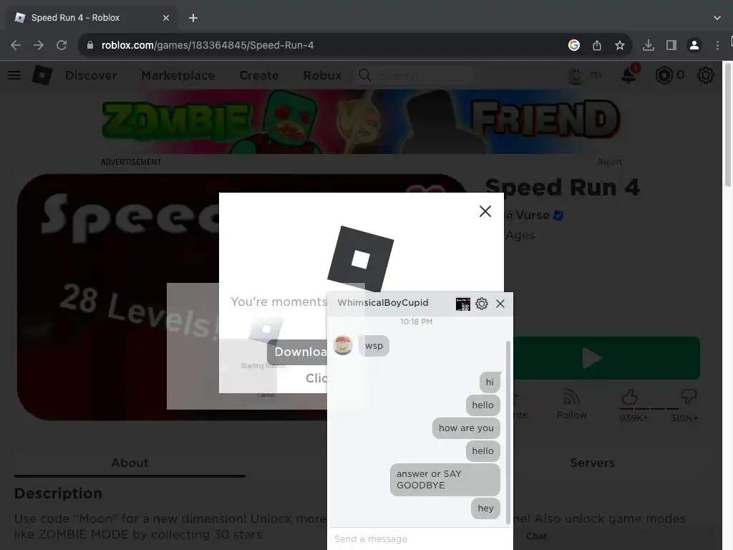Reload the Roblox page
This screenshot has width=733, height=550.
point(62,45)
